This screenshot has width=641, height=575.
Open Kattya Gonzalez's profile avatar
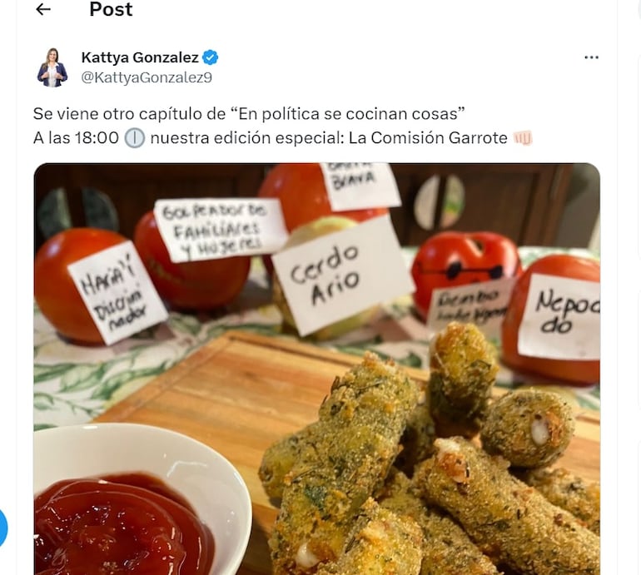[x=52, y=67]
